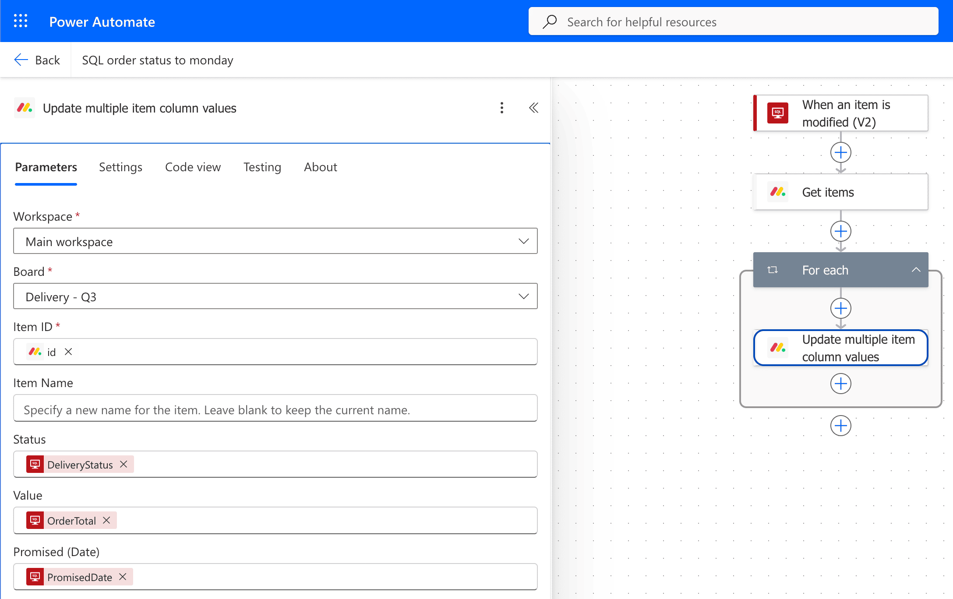Select the When an item is modified trigger

click(840, 113)
